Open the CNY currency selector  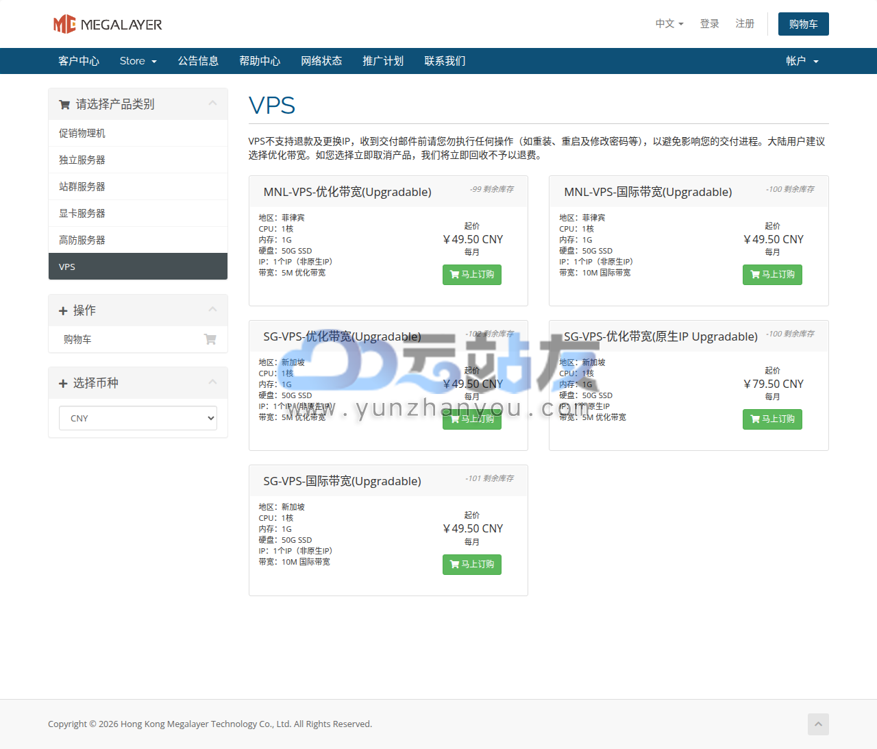pos(138,418)
